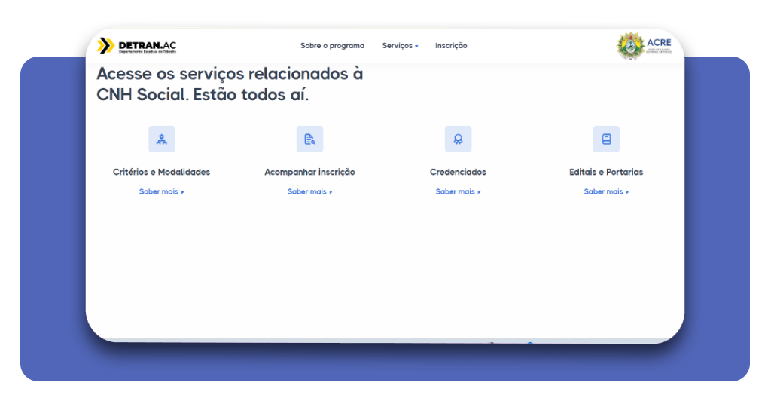The height and width of the screenshot is (404, 771).
Task: Open Saber mais under Critérios e Modalidades
Action: coord(162,192)
